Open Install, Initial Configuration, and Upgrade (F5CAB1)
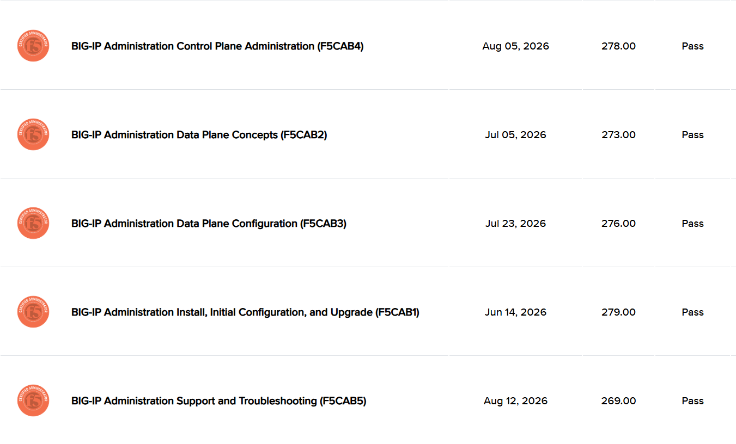736x444 pixels. tap(245, 312)
